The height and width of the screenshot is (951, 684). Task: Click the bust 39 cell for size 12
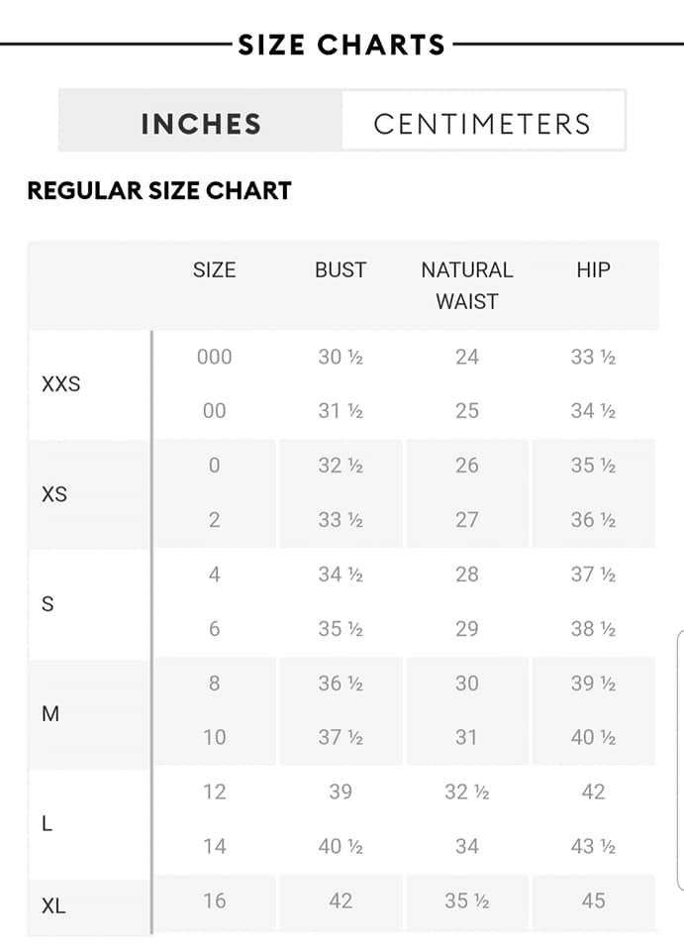point(341,792)
